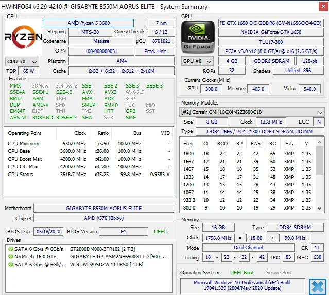Click the GDDR6 SDRAM field

pyautogui.click(x=271, y=61)
